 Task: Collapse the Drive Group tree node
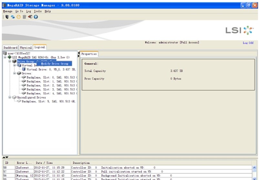[10, 61]
